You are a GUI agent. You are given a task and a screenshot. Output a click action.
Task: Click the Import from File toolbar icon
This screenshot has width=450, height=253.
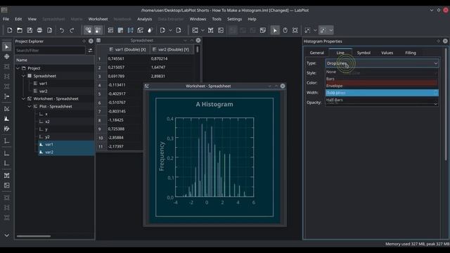[x=162, y=30]
